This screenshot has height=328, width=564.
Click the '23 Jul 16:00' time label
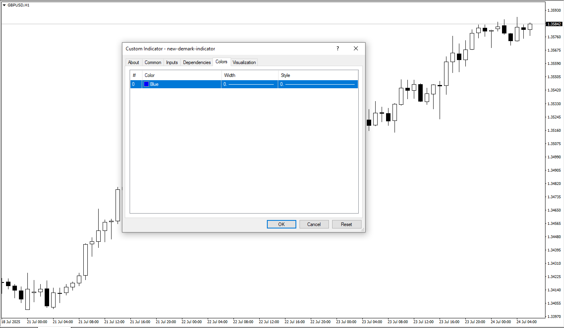[449, 322]
